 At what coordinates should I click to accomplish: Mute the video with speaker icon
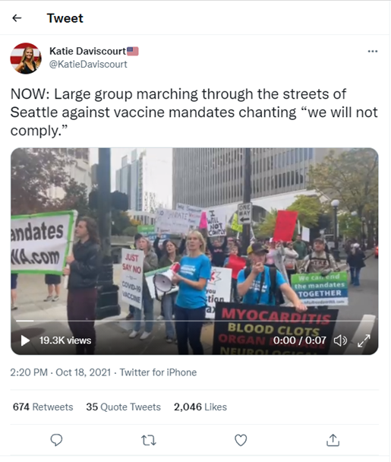pyautogui.click(x=340, y=340)
